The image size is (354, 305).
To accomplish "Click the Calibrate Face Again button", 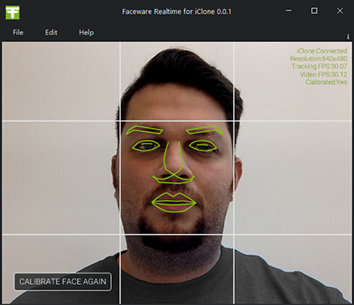I will click(62, 282).
